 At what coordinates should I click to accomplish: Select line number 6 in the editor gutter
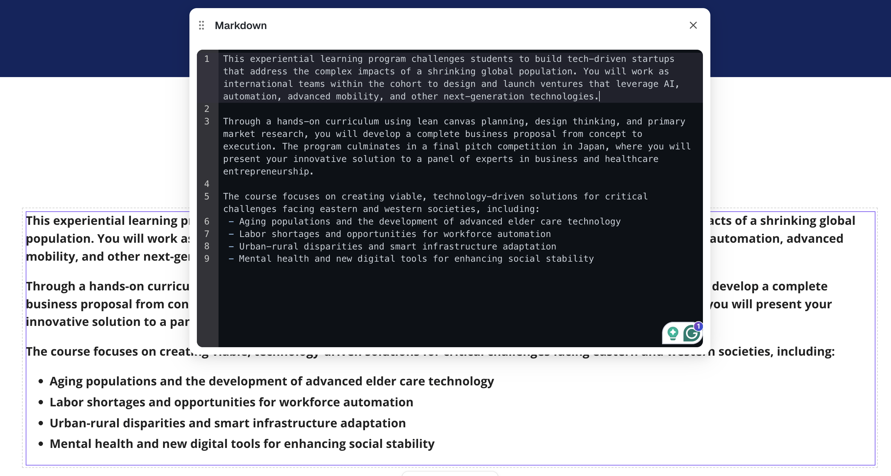(x=207, y=221)
